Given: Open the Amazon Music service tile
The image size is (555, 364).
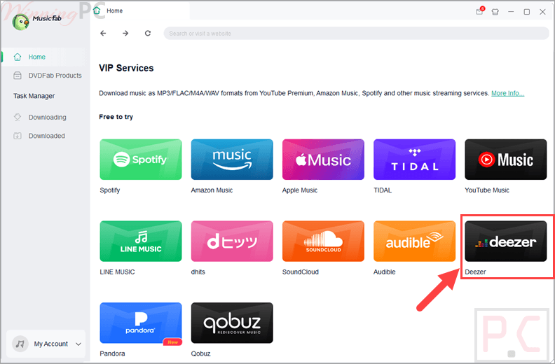Looking at the screenshot, I should pyautogui.click(x=232, y=160).
